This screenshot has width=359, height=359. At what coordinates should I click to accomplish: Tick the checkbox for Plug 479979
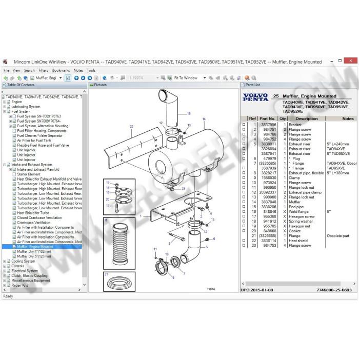pos(244,158)
